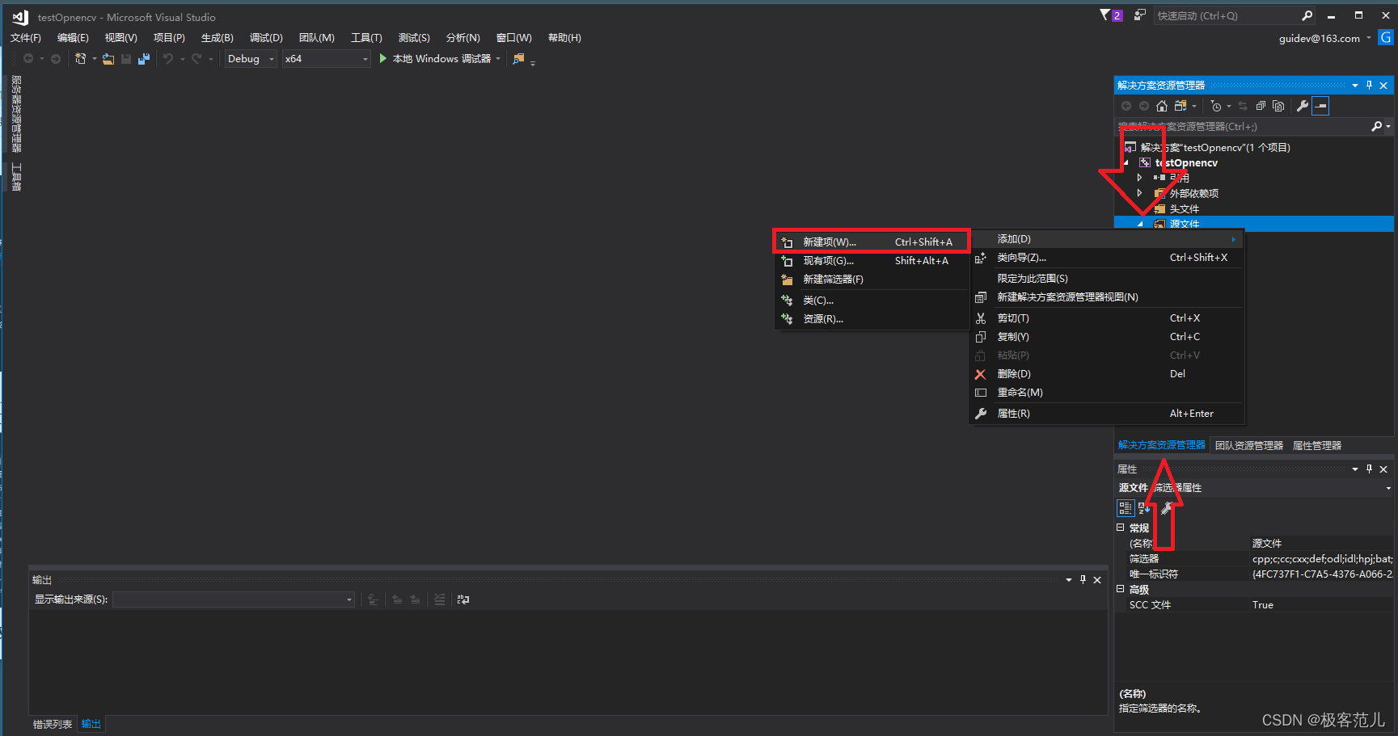
Task: Expand the 引用 references tree node
Action: (1140, 178)
